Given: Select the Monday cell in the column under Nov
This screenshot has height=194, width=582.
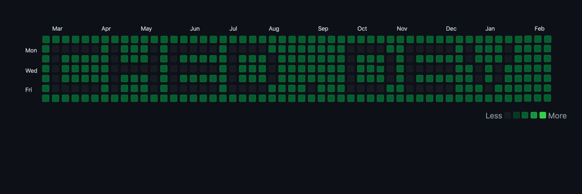Looking at the screenshot, I should click(x=400, y=49).
